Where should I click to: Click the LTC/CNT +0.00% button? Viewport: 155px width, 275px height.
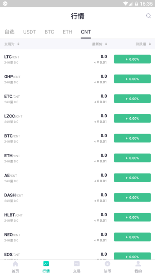[x=132, y=59]
